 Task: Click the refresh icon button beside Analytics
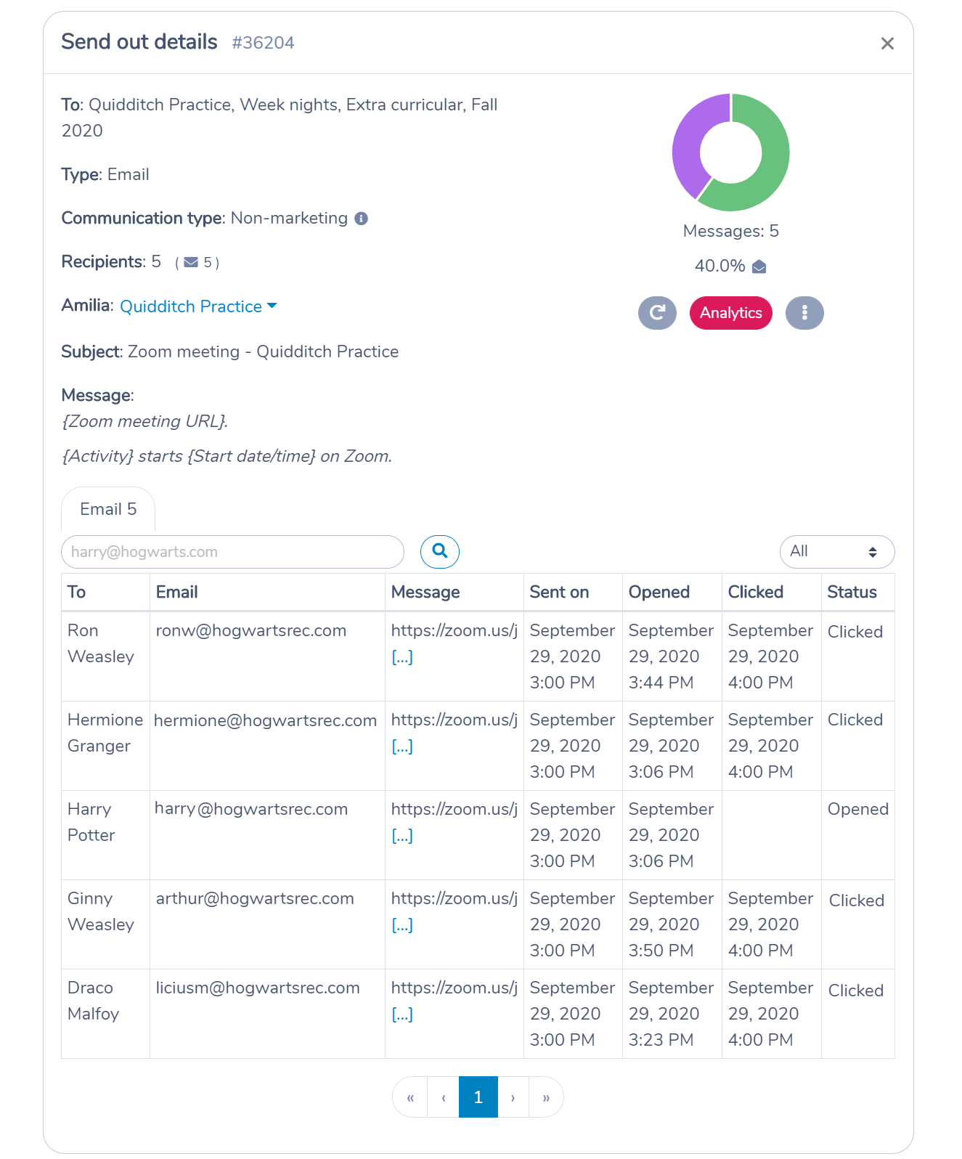[657, 313]
